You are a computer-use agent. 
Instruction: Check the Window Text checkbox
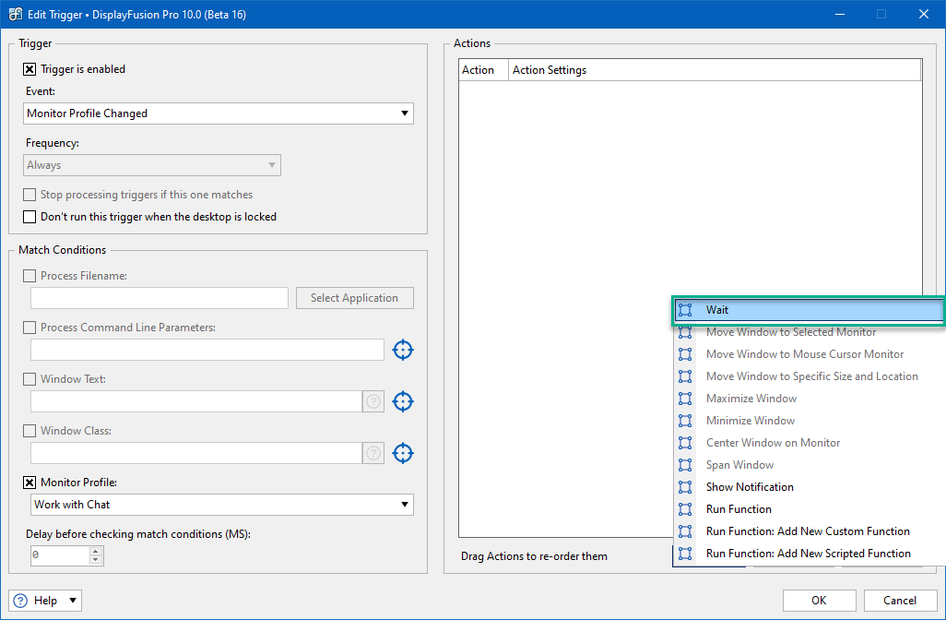pos(29,379)
